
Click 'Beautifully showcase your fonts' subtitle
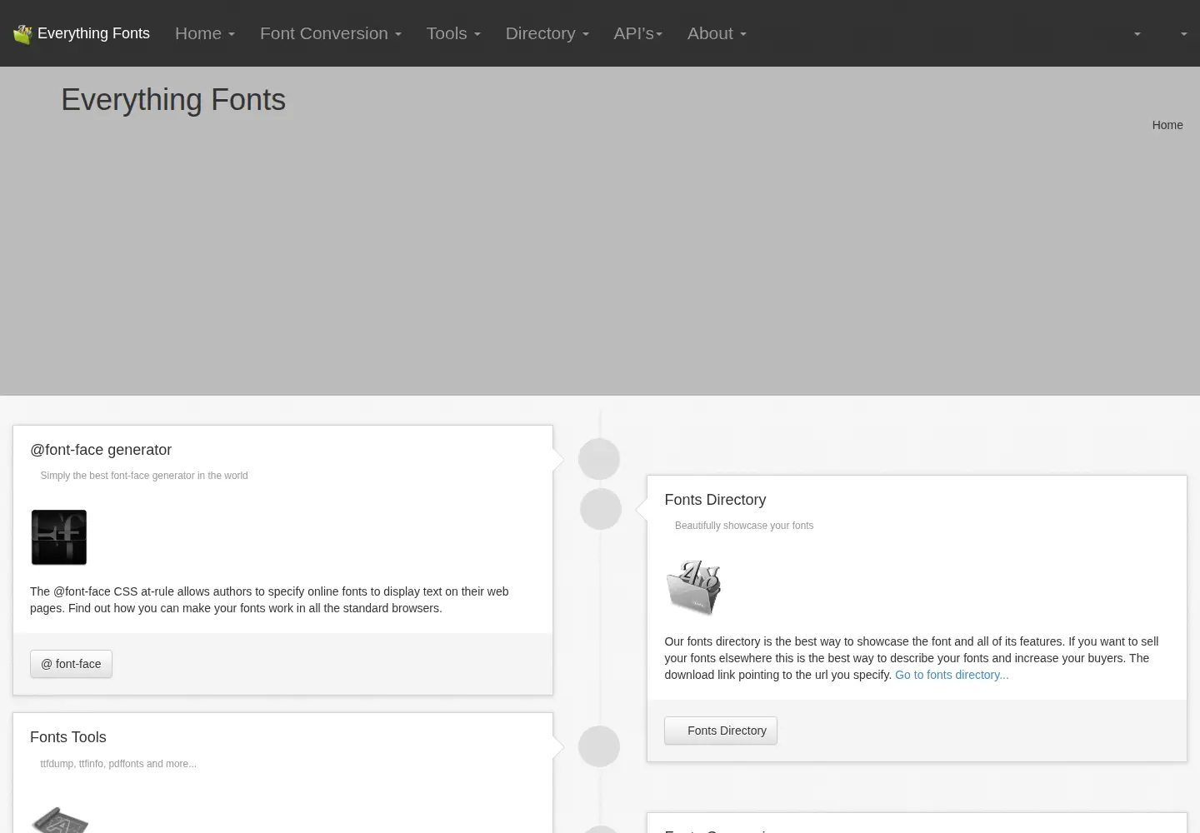(744, 526)
